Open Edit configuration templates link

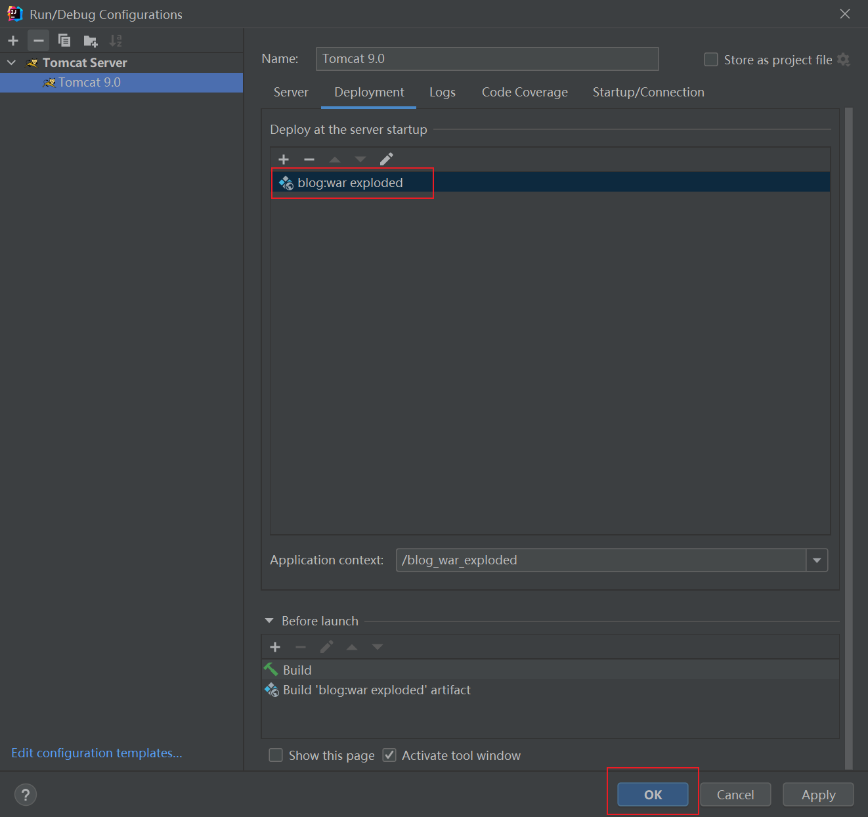pos(97,753)
